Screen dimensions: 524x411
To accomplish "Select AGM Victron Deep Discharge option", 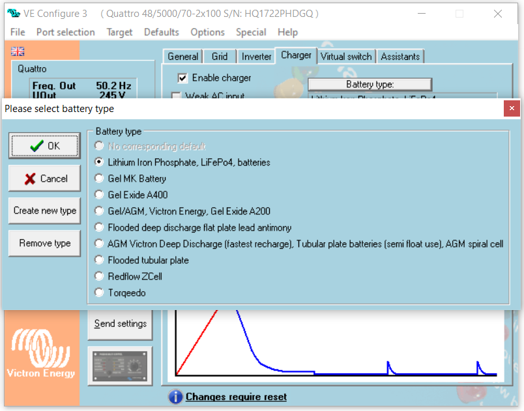I will [x=298, y=244].
